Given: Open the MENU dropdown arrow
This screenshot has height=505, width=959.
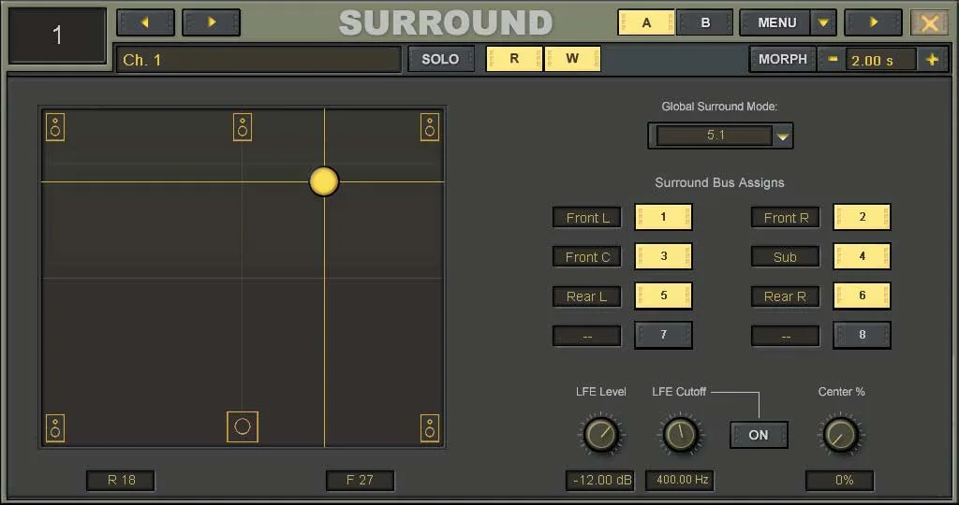Looking at the screenshot, I should [823, 22].
